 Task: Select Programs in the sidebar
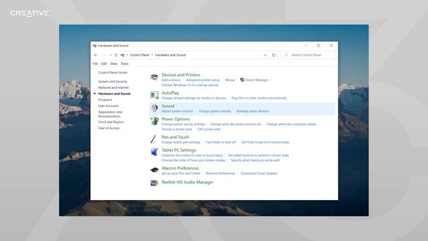pos(105,100)
